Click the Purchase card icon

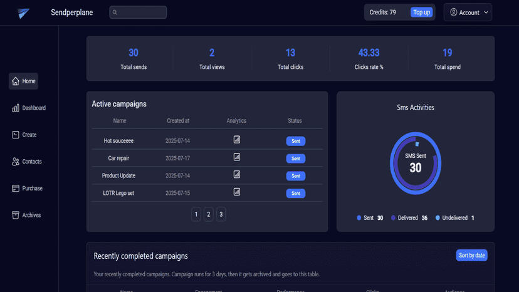coord(16,189)
